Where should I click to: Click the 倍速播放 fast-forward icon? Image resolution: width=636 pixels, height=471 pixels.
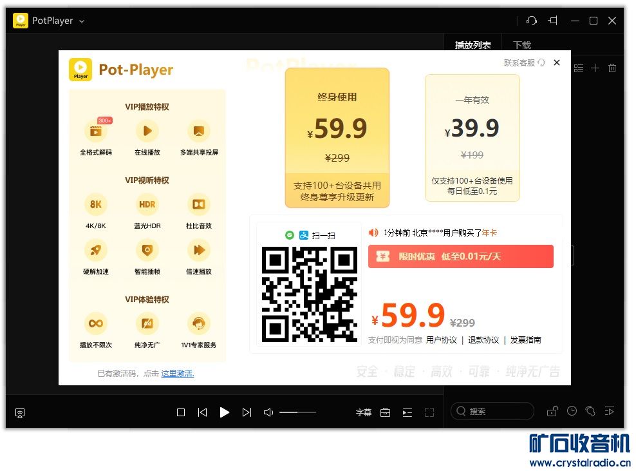tap(199, 250)
